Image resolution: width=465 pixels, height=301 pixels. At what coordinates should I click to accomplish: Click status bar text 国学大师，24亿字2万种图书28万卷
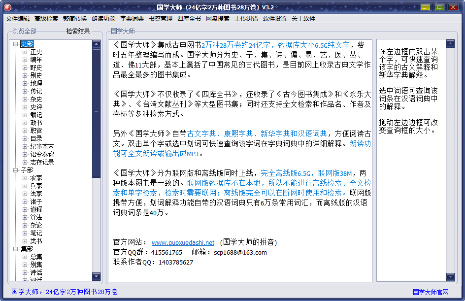pyautogui.click(x=65, y=292)
